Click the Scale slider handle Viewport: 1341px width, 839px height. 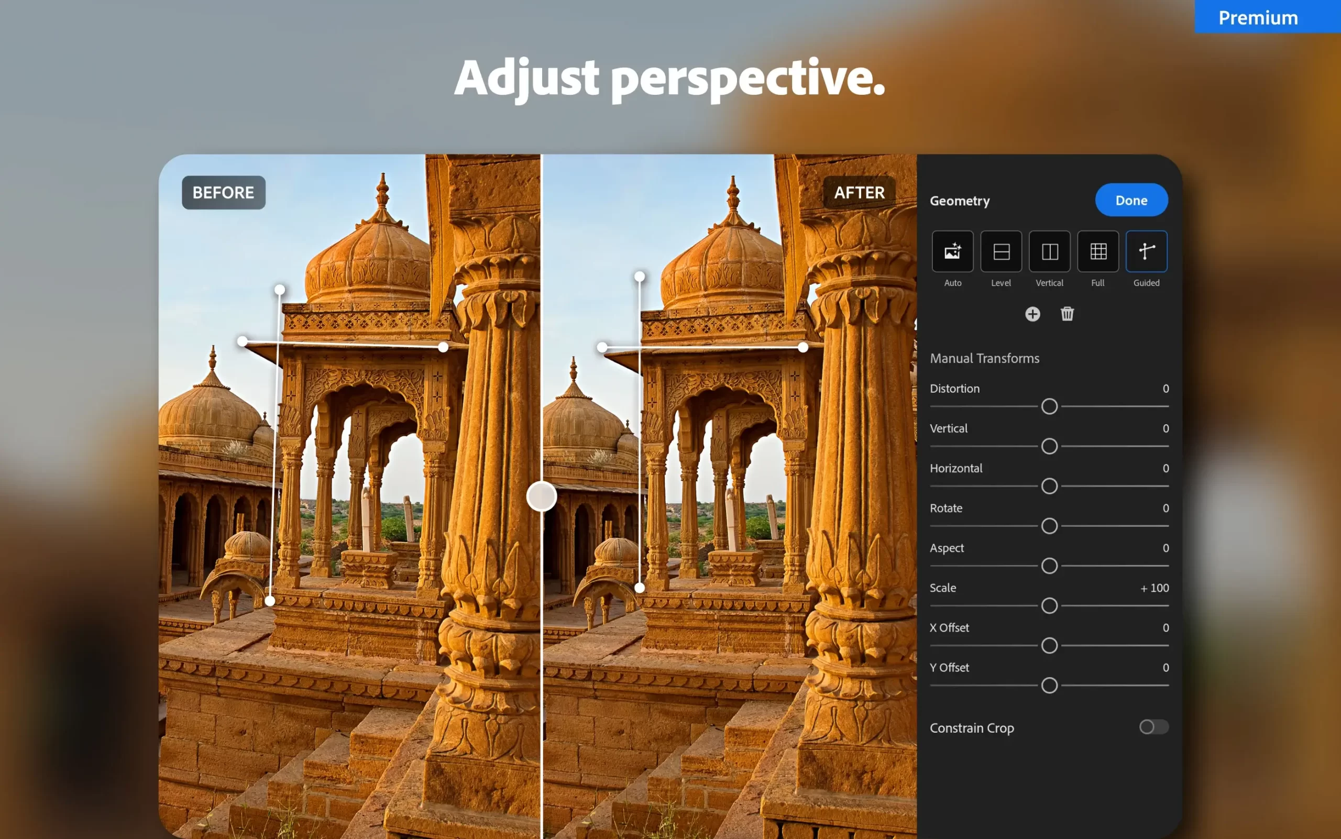(x=1049, y=605)
